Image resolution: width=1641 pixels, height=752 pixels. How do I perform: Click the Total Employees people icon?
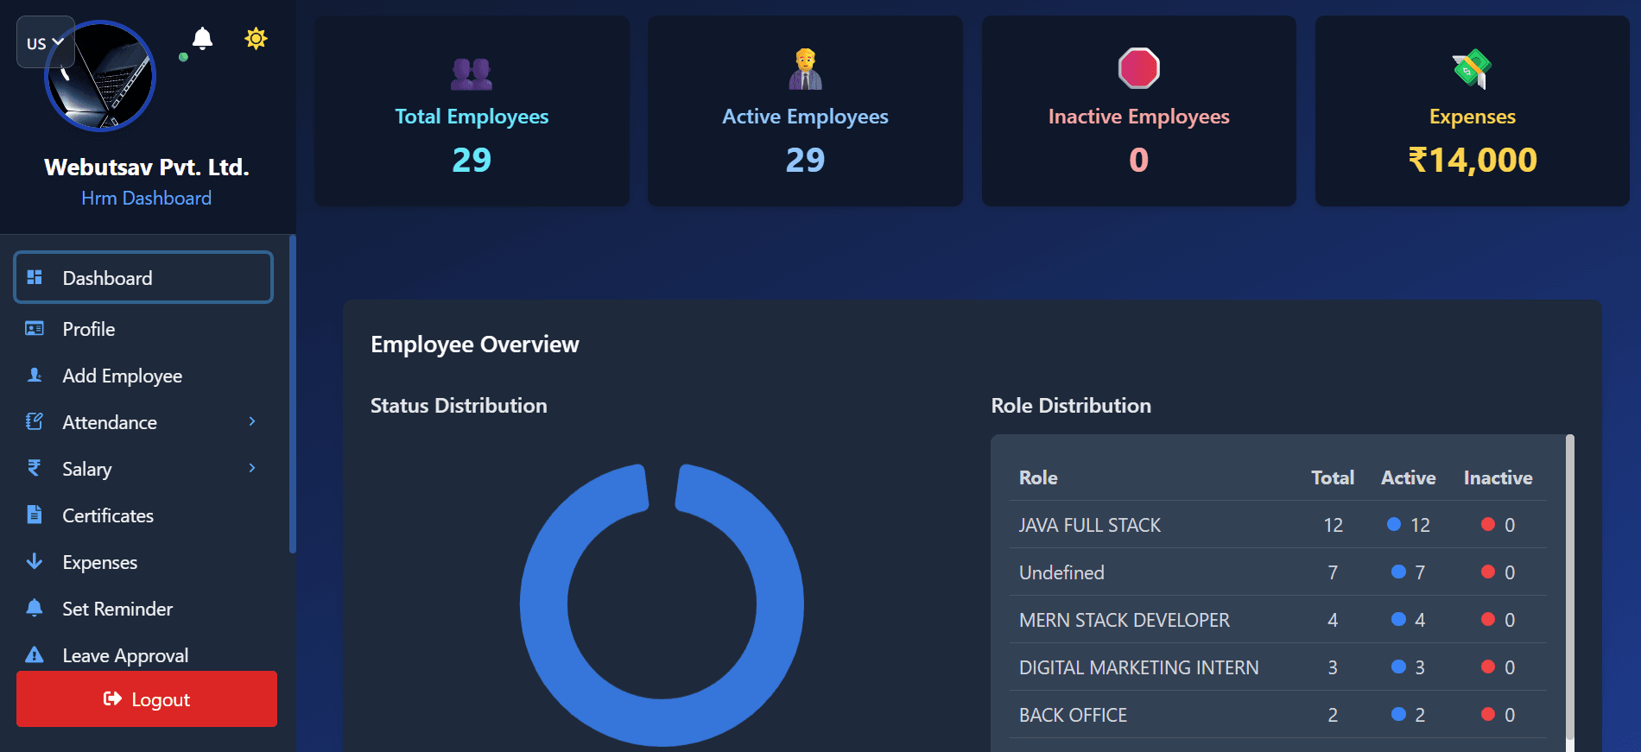(x=472, y=73)
